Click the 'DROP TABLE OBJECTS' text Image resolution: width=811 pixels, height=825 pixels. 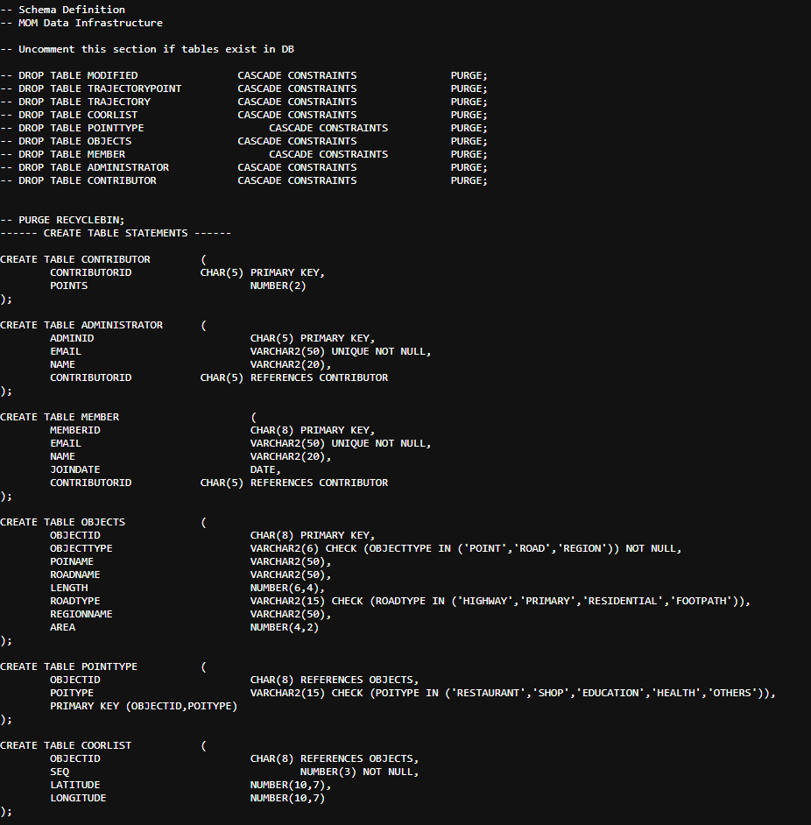74,141
